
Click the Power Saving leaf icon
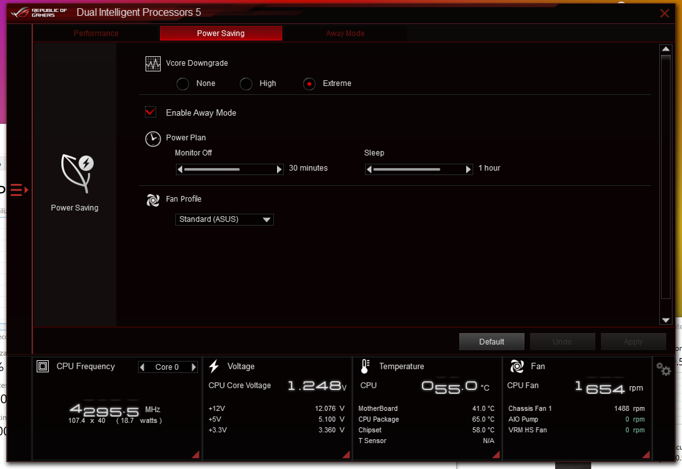pos(77,173)
